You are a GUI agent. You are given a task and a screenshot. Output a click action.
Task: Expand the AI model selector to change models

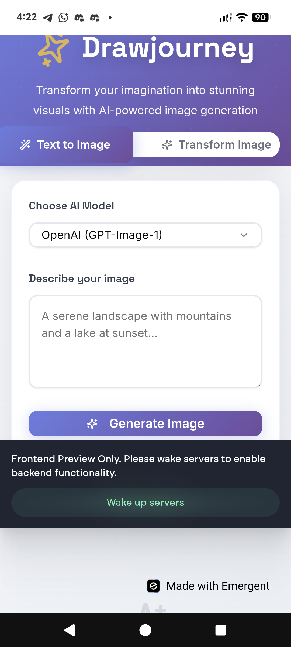pos(145,235)
